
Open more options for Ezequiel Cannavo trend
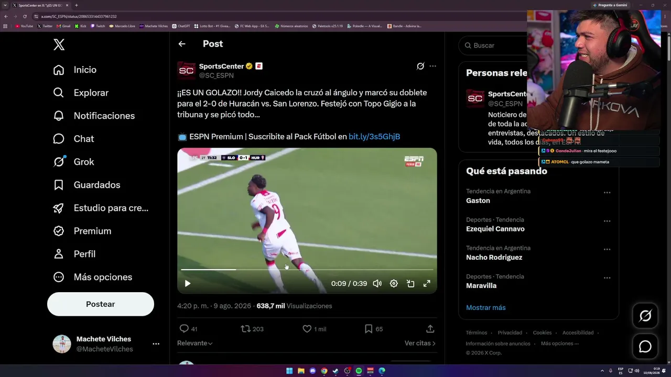pos(607,221)
